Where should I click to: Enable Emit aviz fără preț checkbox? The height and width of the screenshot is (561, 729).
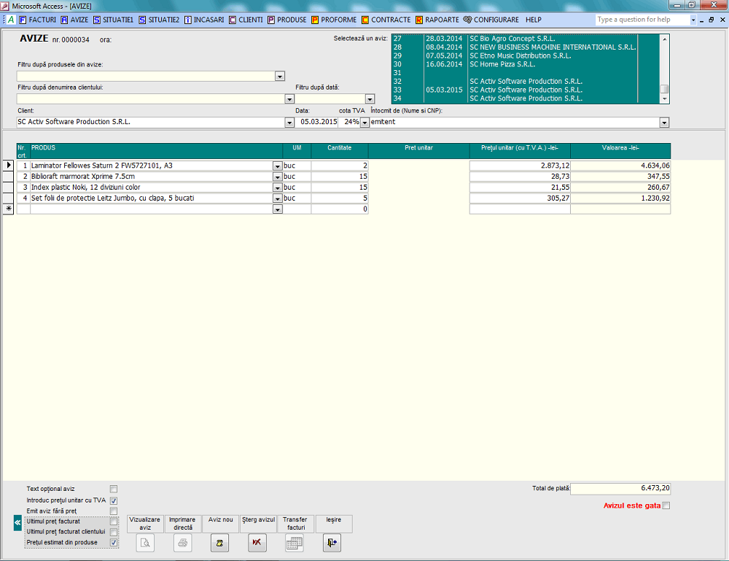[114, 511]
